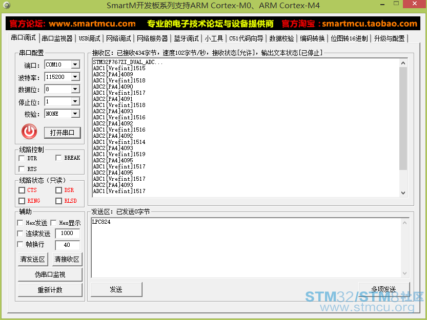Click the receive area scroll up arrow
The height and width of the screenshot is (320, 427).
click(403, 63)
